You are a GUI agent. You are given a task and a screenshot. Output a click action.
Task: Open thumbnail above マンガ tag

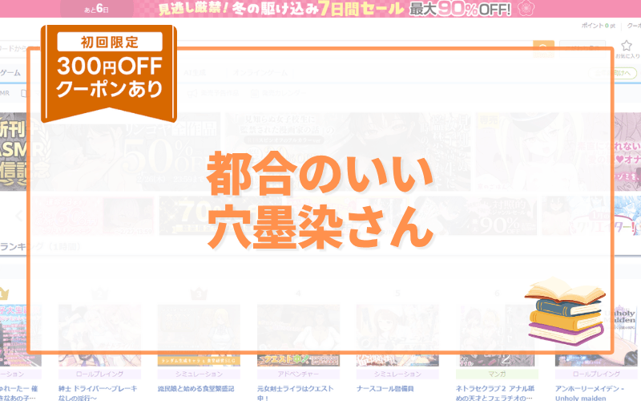pyautogui.click(x=497, y=335)
